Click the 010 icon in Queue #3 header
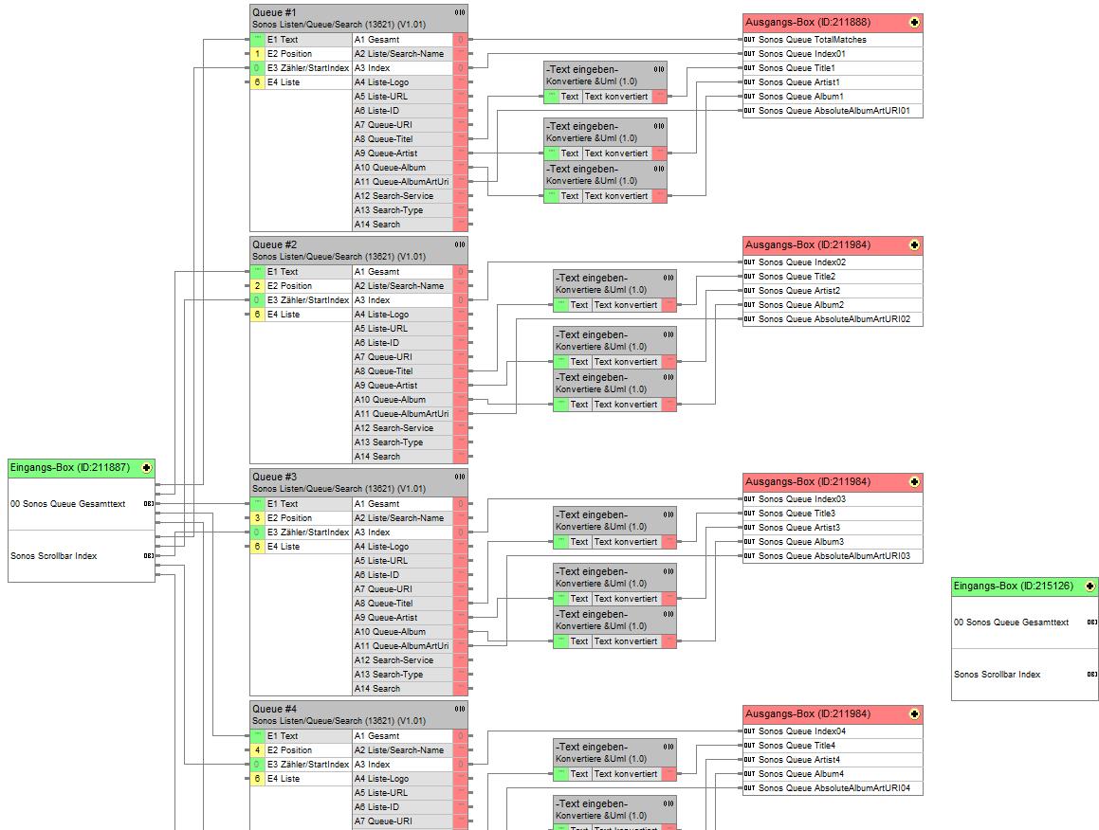 coord(460,477)
